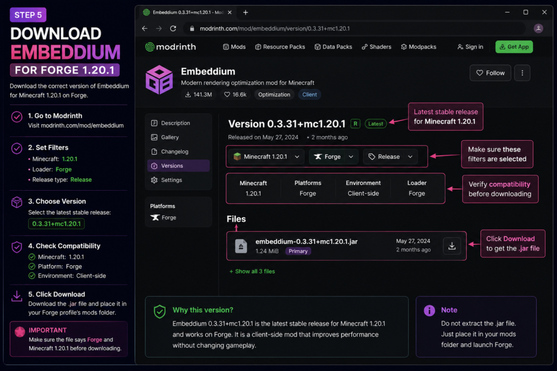Expand the Forge loader dropdown

point(333,156)
